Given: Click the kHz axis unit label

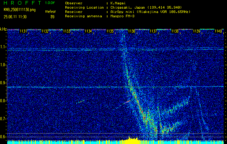Looking at the screenshot, I should pos(3,29).
